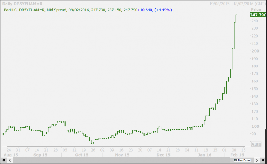Image resolution: width=267 pixels, height=164 pixels.
Task: Click the 100 level on price axis
Action: (254, 126)
